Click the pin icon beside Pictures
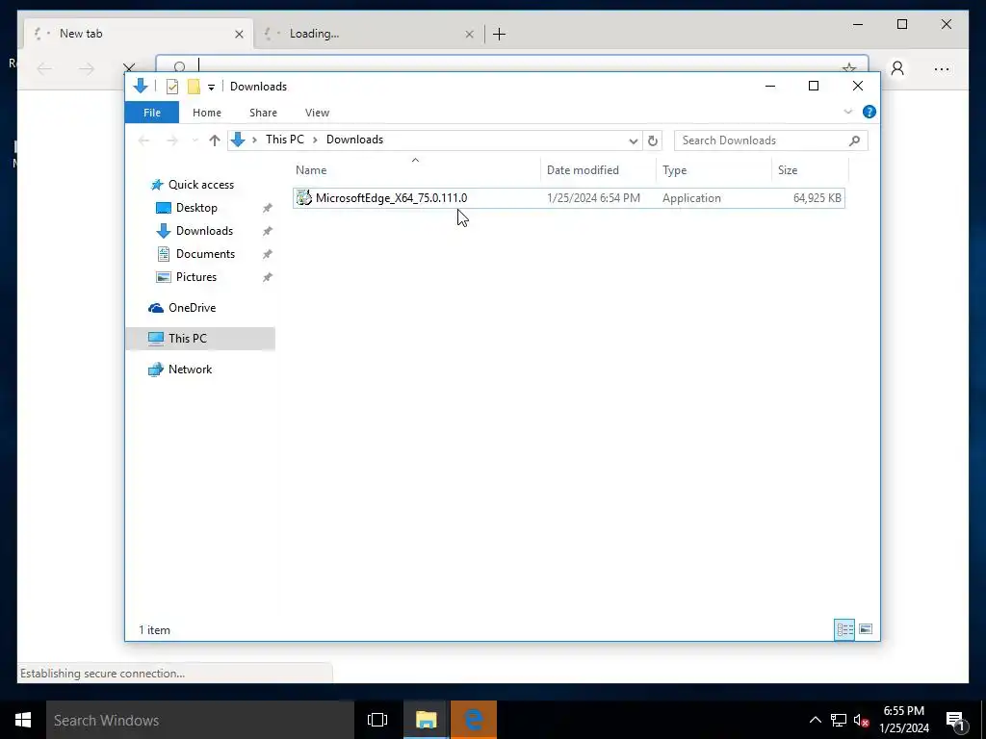The image size is (986, 739). (x=268, y=277)
